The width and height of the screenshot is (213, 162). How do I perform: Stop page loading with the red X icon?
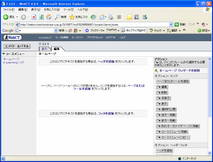[x=34, y=17]
